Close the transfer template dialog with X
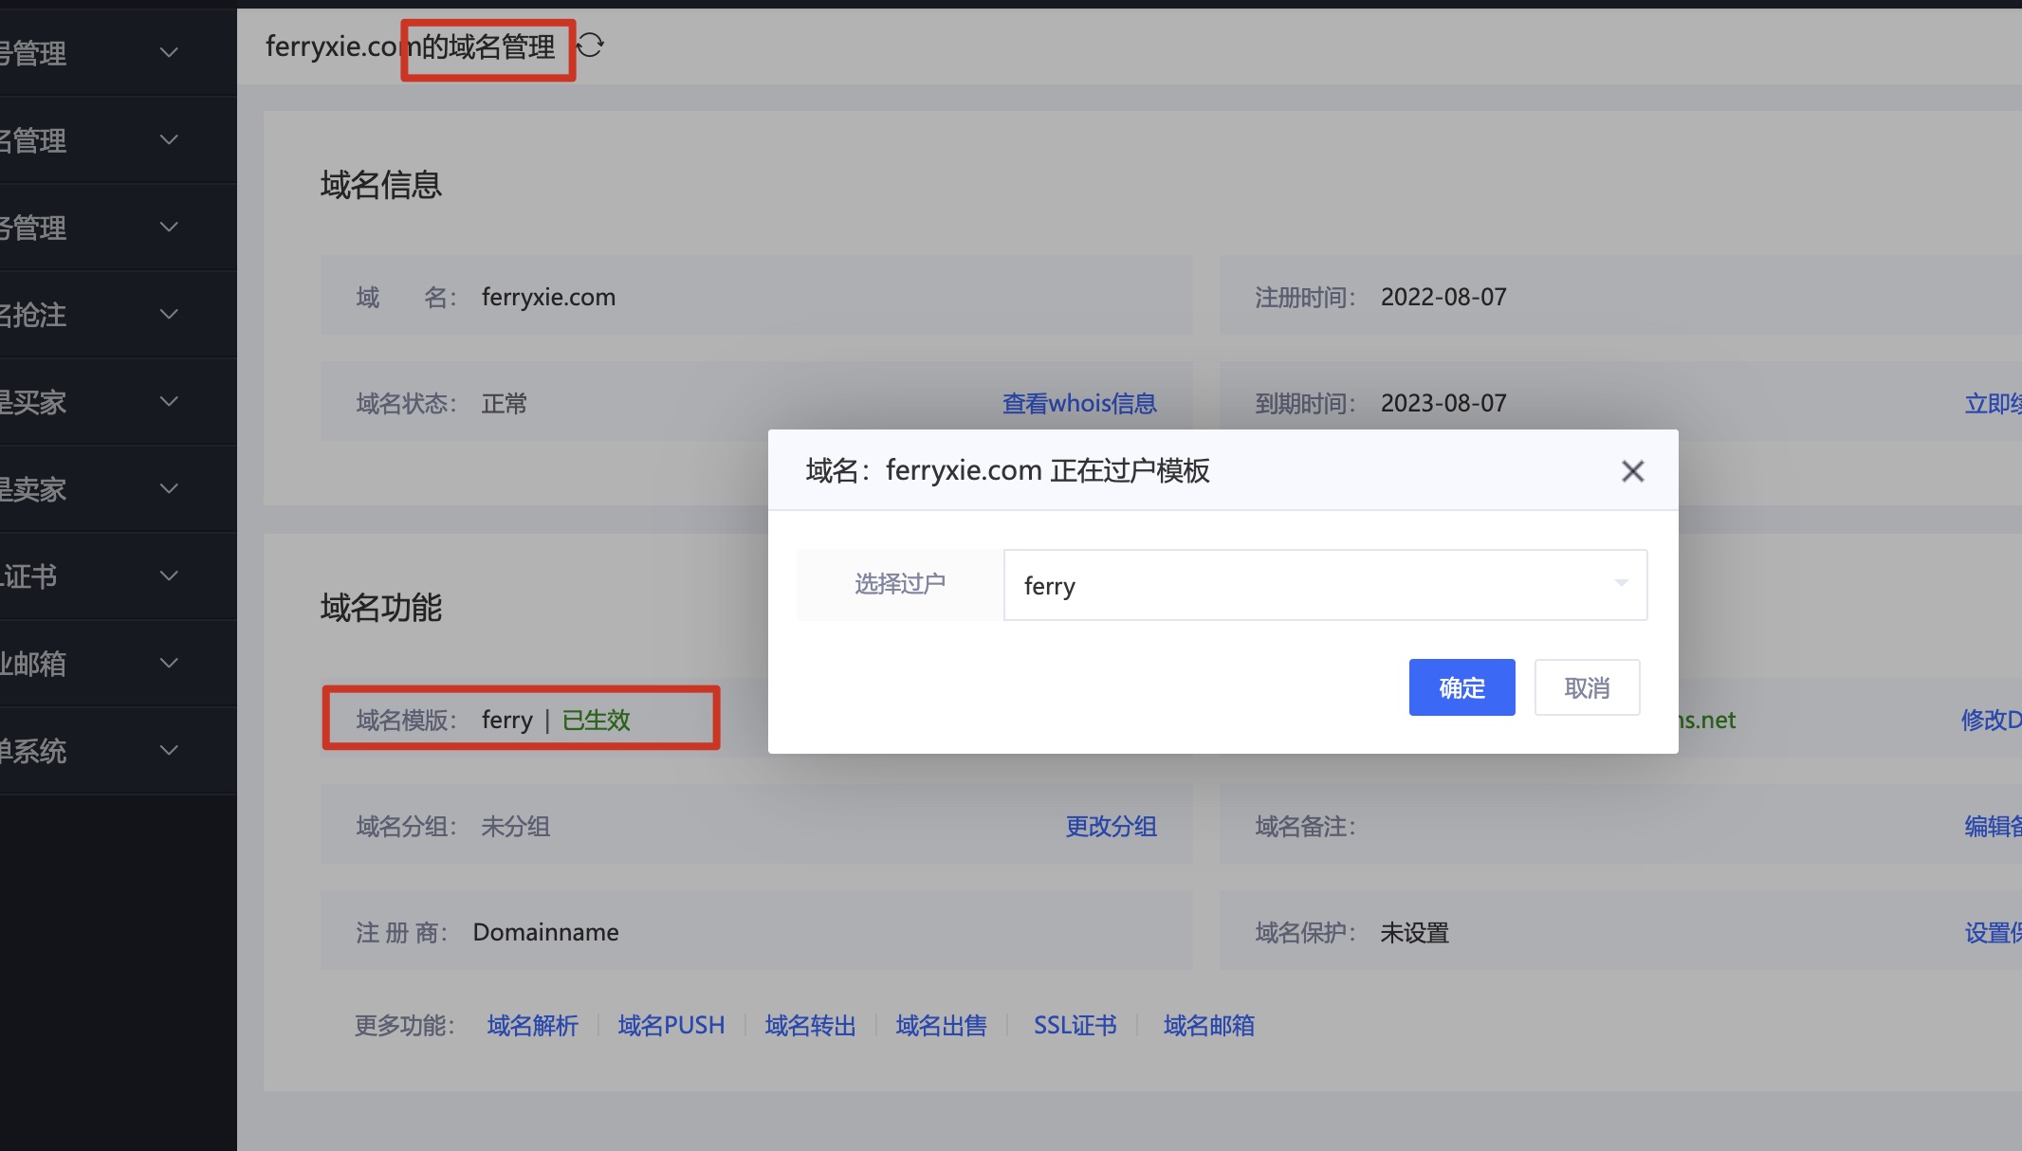Viewport: 2022px width, 1151px height. tap(1632, 471)
